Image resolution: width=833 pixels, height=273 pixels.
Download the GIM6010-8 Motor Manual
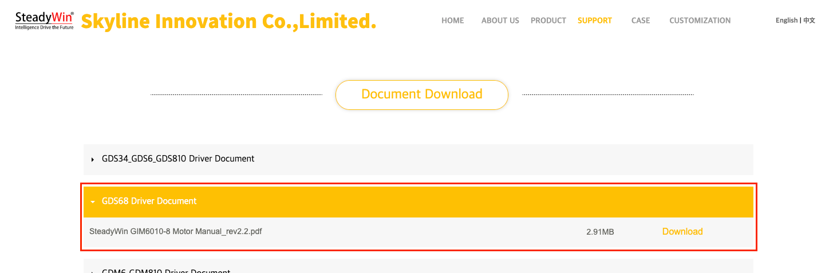pos(682,232)
